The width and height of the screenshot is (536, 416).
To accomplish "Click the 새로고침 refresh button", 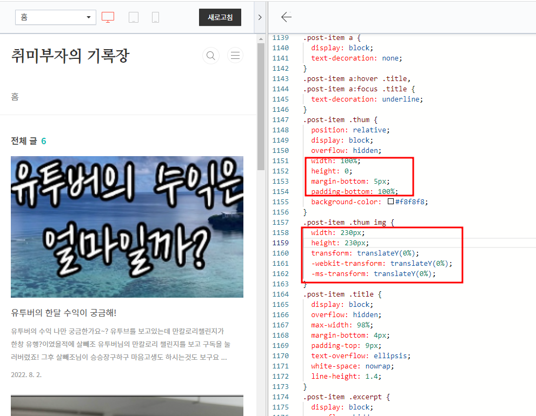I will [x=220, y=17].
